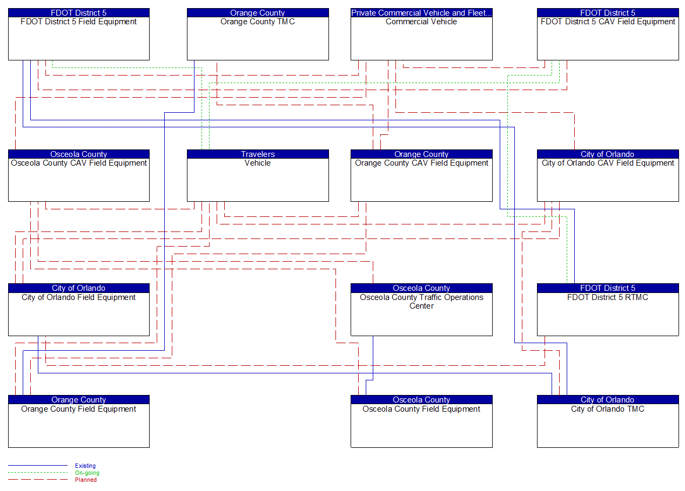Select the blue Existing legend line

click(x=38, y=465)
